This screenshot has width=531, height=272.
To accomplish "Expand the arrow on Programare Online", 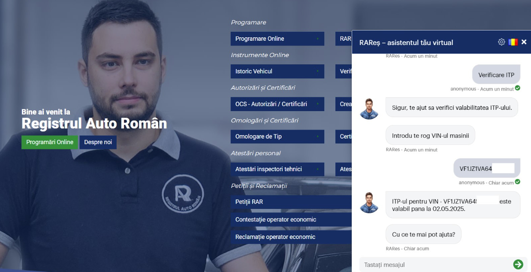I will pos(318,39).
